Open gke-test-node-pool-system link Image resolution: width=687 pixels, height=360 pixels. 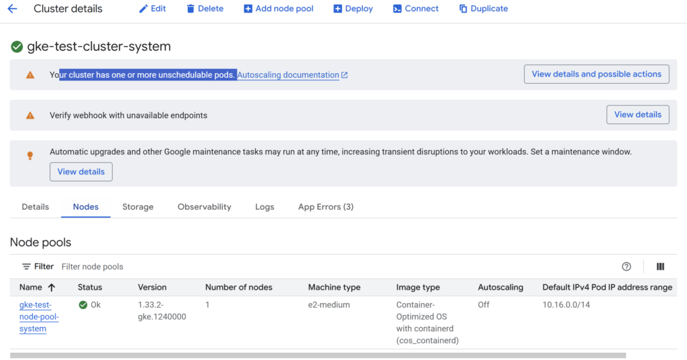click(x=38, y=316)
